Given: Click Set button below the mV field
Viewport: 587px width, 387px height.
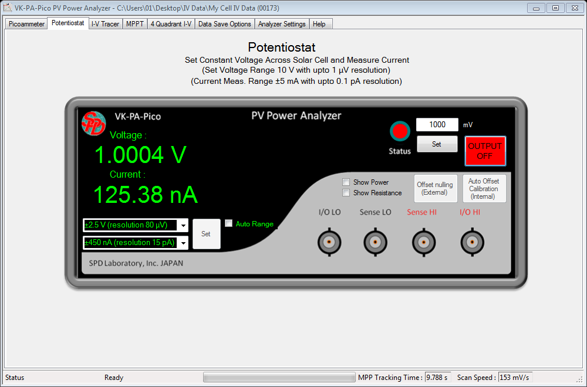Looking at the screenshot, I should (437, 144).
